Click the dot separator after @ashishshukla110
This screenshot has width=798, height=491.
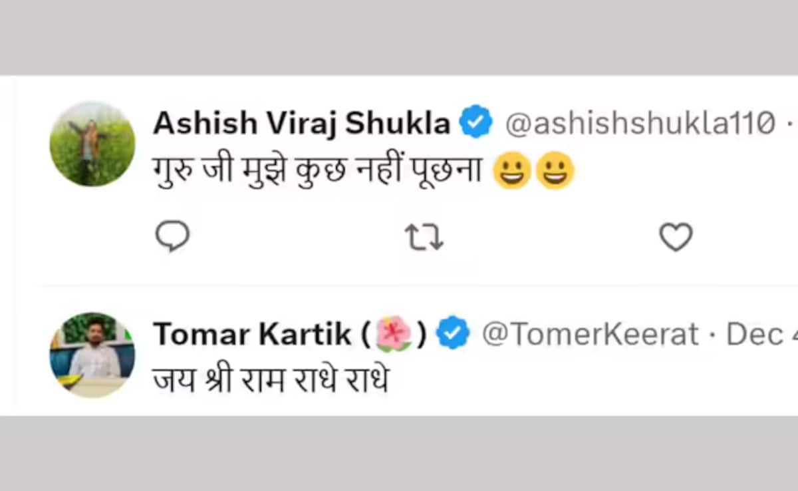[789, 123]
